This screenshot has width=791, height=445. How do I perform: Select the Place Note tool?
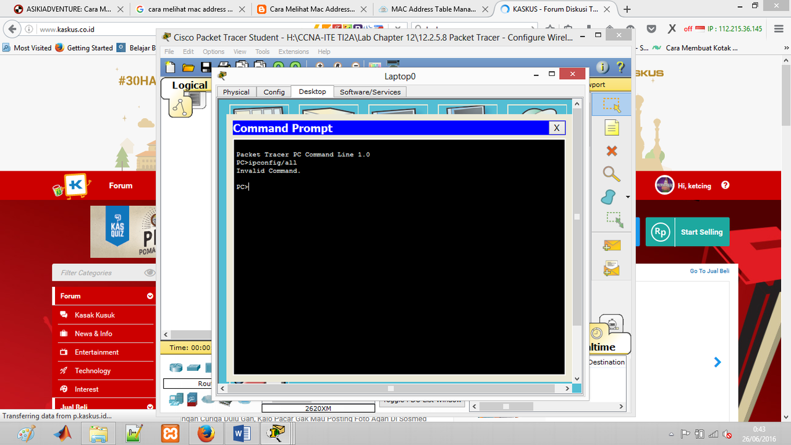[x=612, y=128]
